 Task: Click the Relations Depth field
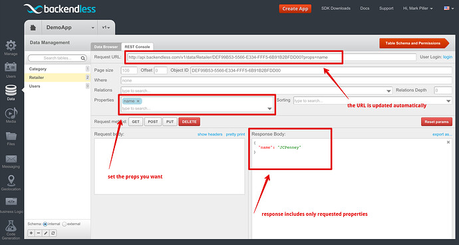tap(443, 90)
